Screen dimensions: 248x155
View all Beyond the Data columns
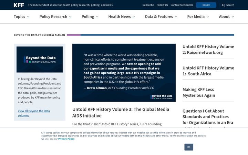34,113
